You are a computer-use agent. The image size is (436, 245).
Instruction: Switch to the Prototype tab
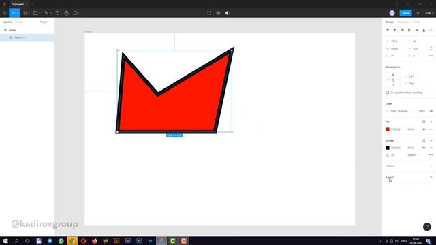[403, 22]
